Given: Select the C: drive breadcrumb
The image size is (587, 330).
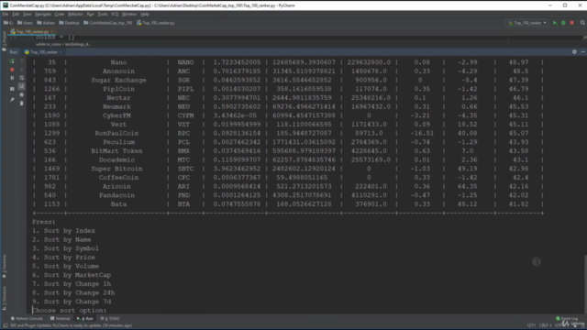Looking at the screenshot, I should click(8, 23).
